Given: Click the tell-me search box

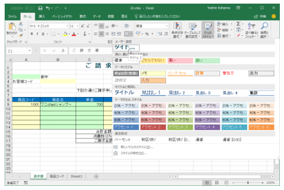Looking at the screenshot, I should (x=158, y=17).
